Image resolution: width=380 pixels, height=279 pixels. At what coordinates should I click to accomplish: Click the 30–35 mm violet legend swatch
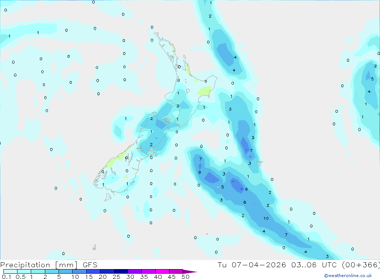(x=135, y=271)
